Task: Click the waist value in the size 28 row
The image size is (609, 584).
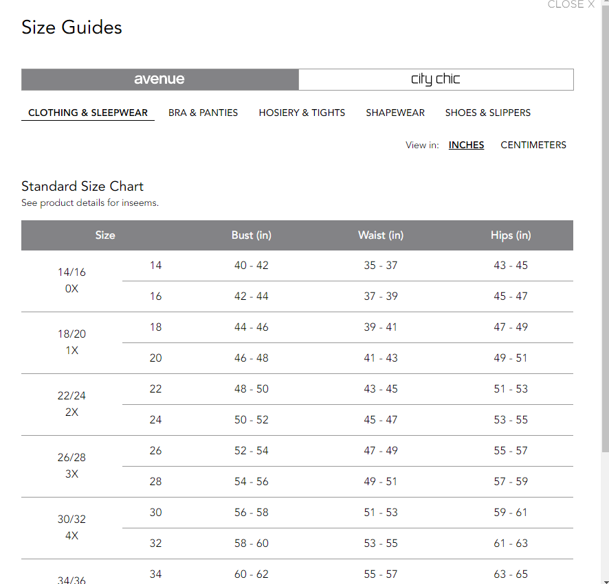Action: tap(381, 482)
